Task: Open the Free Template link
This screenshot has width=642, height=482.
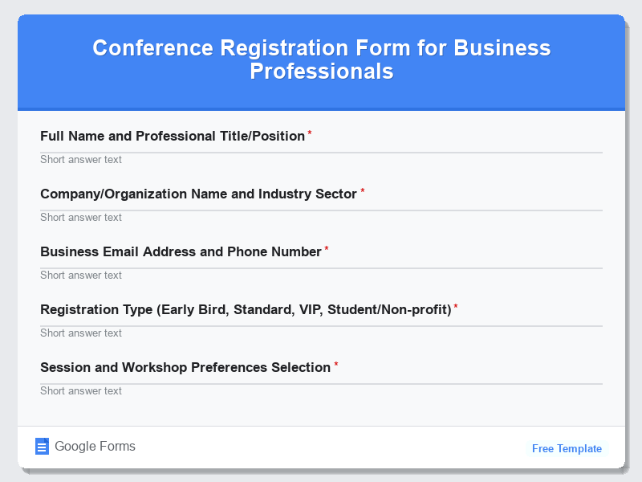Action: coord(567,448)
